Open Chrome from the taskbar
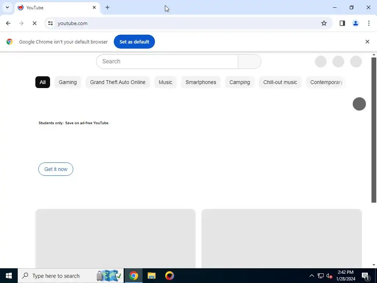 133,276
